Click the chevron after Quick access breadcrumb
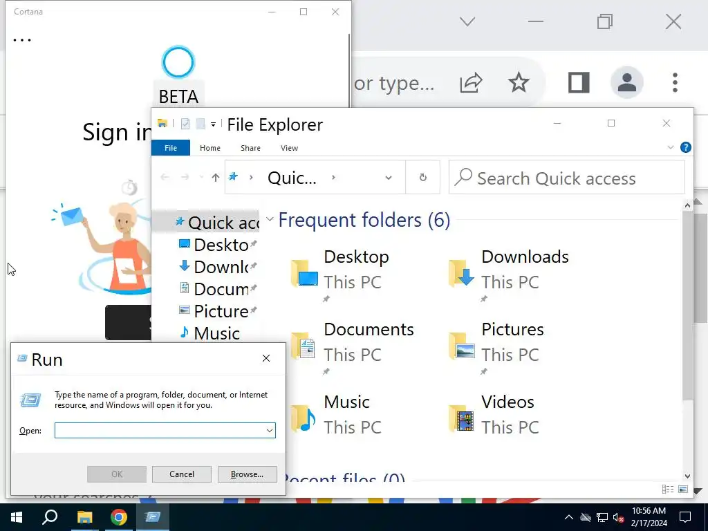The image size is (708, 531). (333, 178)
